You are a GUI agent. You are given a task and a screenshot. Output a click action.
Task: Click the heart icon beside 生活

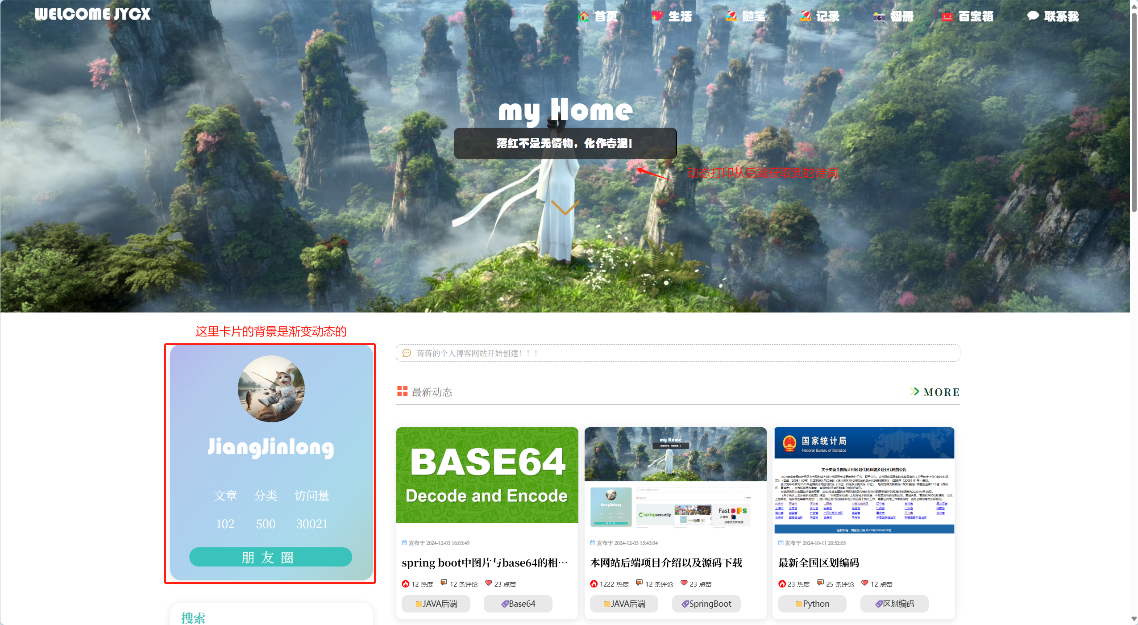[x=657, y=16]
